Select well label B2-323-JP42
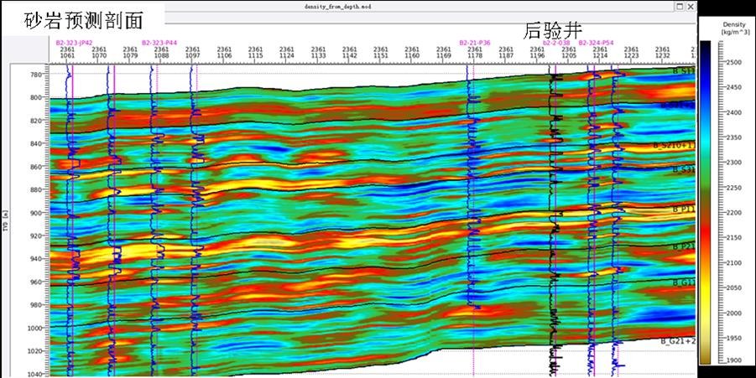 tap(74, 43)
